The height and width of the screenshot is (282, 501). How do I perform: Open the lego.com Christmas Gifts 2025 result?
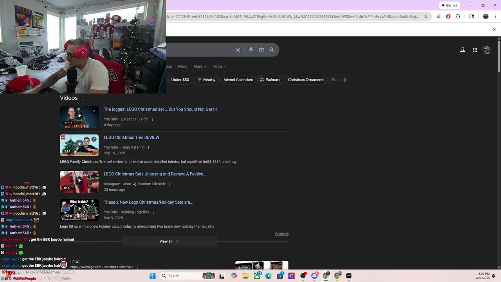(102, 267)
